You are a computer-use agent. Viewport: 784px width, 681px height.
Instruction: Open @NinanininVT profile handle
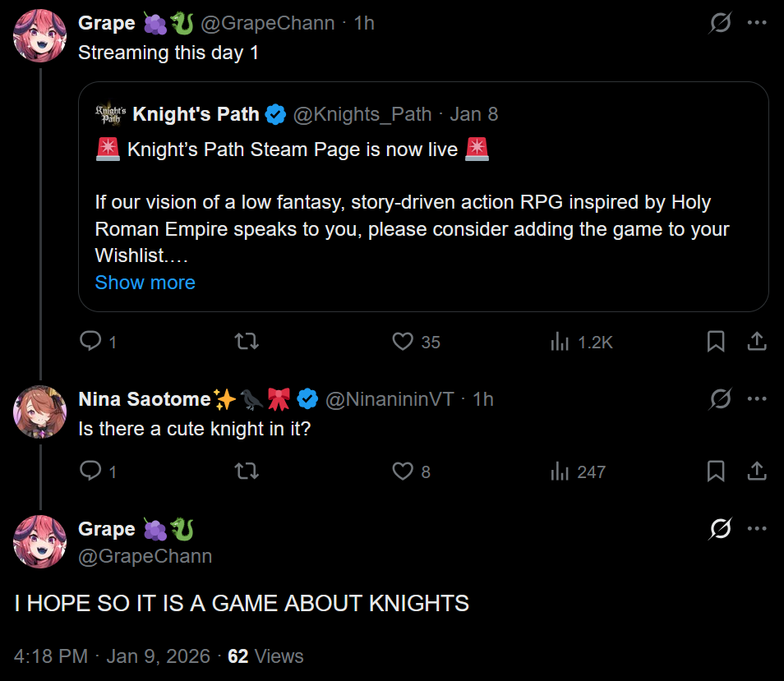[x=390, y=399]
